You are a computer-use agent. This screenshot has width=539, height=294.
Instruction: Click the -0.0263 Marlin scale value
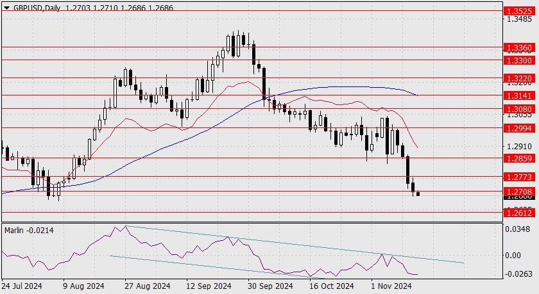[x=517, y=274]
